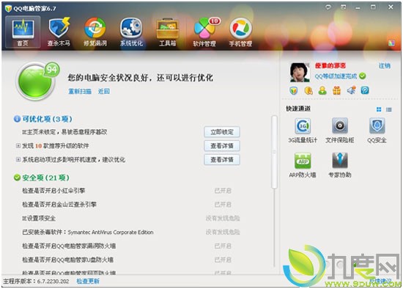Open QQ安全 shield icon
The width and height of the screenshot is (403, 289).
tap(377, 131)
